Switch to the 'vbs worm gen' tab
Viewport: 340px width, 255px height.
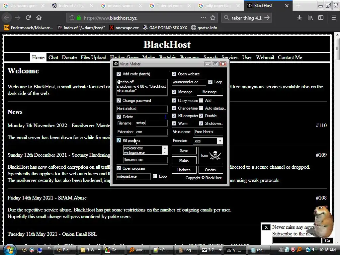coord(24,6)
